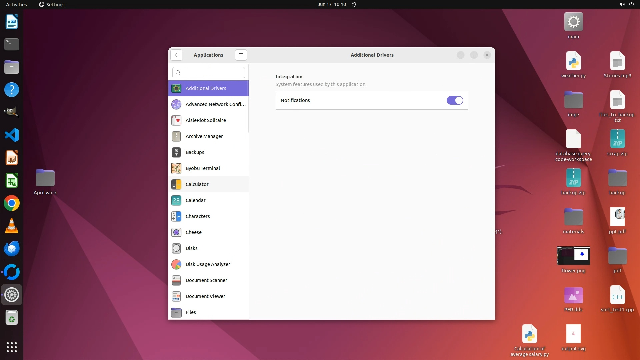Image resolution: width=640 pixels, height=360 pixels.
Task: Open the hamburger menu beside Applications
Action: (241, 55)
